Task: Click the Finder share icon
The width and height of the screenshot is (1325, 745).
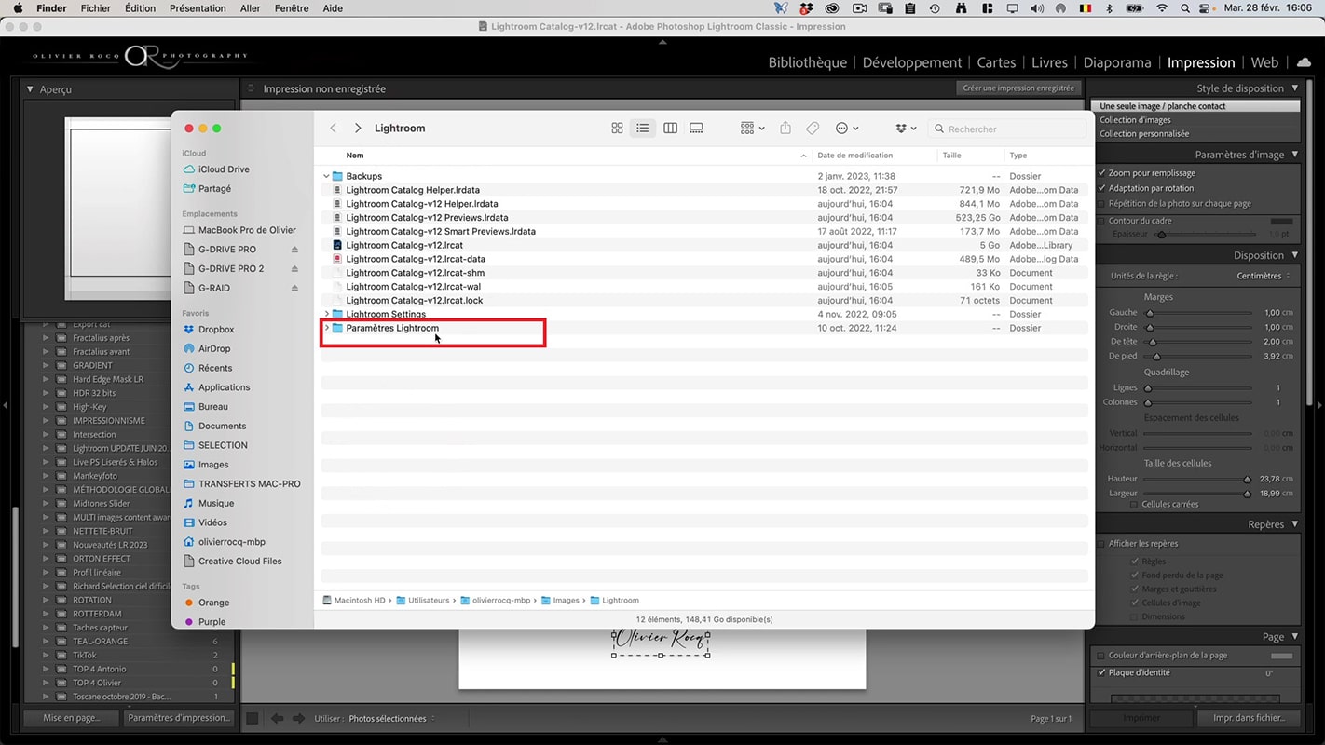Action: point(785,129)
